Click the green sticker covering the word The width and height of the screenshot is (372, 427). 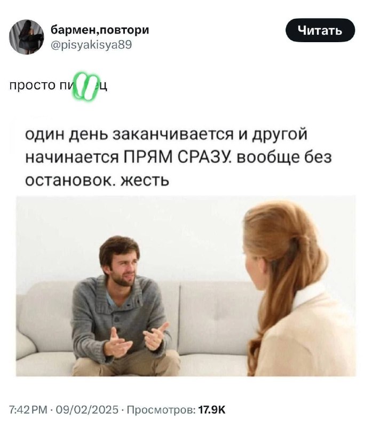[86, 86]
